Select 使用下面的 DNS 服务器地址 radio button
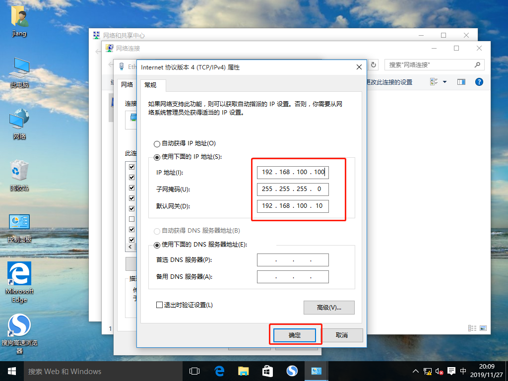This screenshot has width=508, height=381. tap(157, 245)
